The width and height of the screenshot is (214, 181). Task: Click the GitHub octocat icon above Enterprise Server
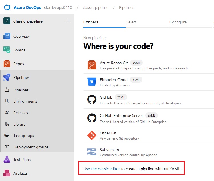(x=92, y=99)
